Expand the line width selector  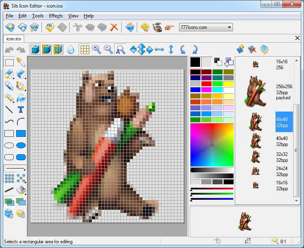(15, 168)
